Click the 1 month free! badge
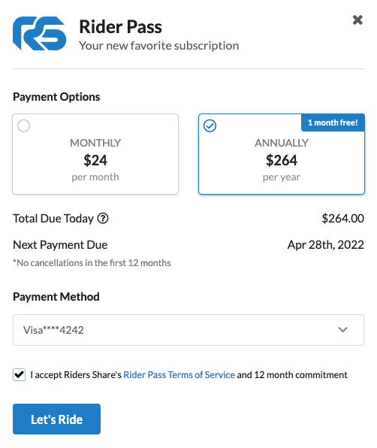The width and height of the screenshot is (377, 448). [x=333, y=123]
